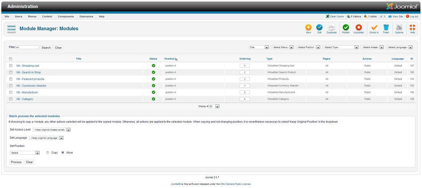Image resolution: width=422 pixels, height=188 pixels.
Task: Click the 1 Admin status item
Action: [x=370, y=16]
